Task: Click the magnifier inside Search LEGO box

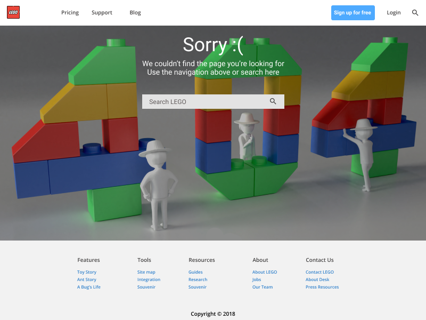Action: point(273,101)
